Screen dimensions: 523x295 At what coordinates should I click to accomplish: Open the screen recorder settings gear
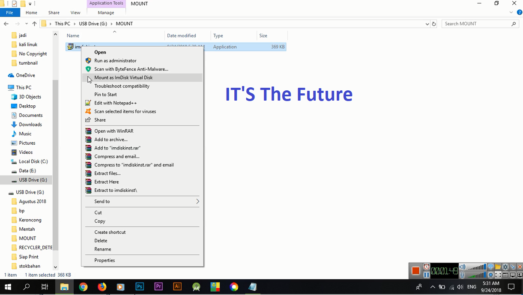505,267
